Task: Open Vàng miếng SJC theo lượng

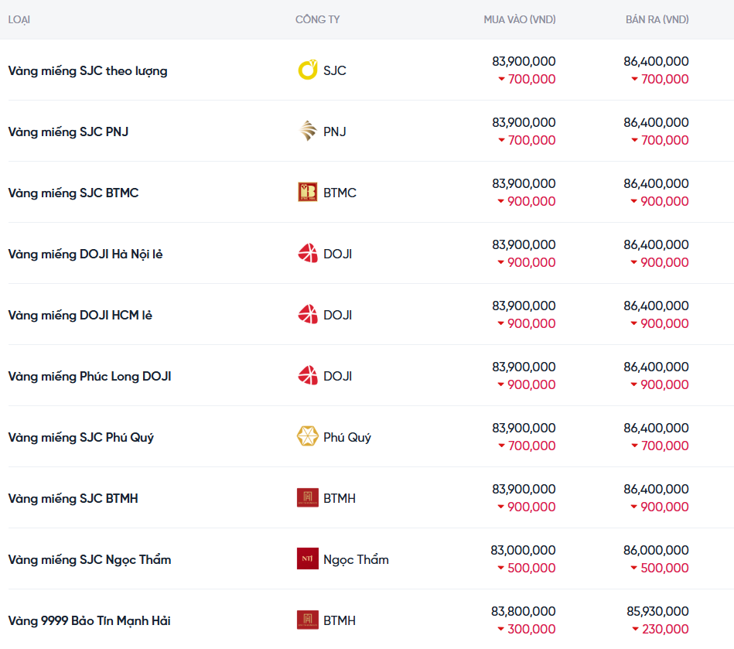Action: tap(87, 71)
